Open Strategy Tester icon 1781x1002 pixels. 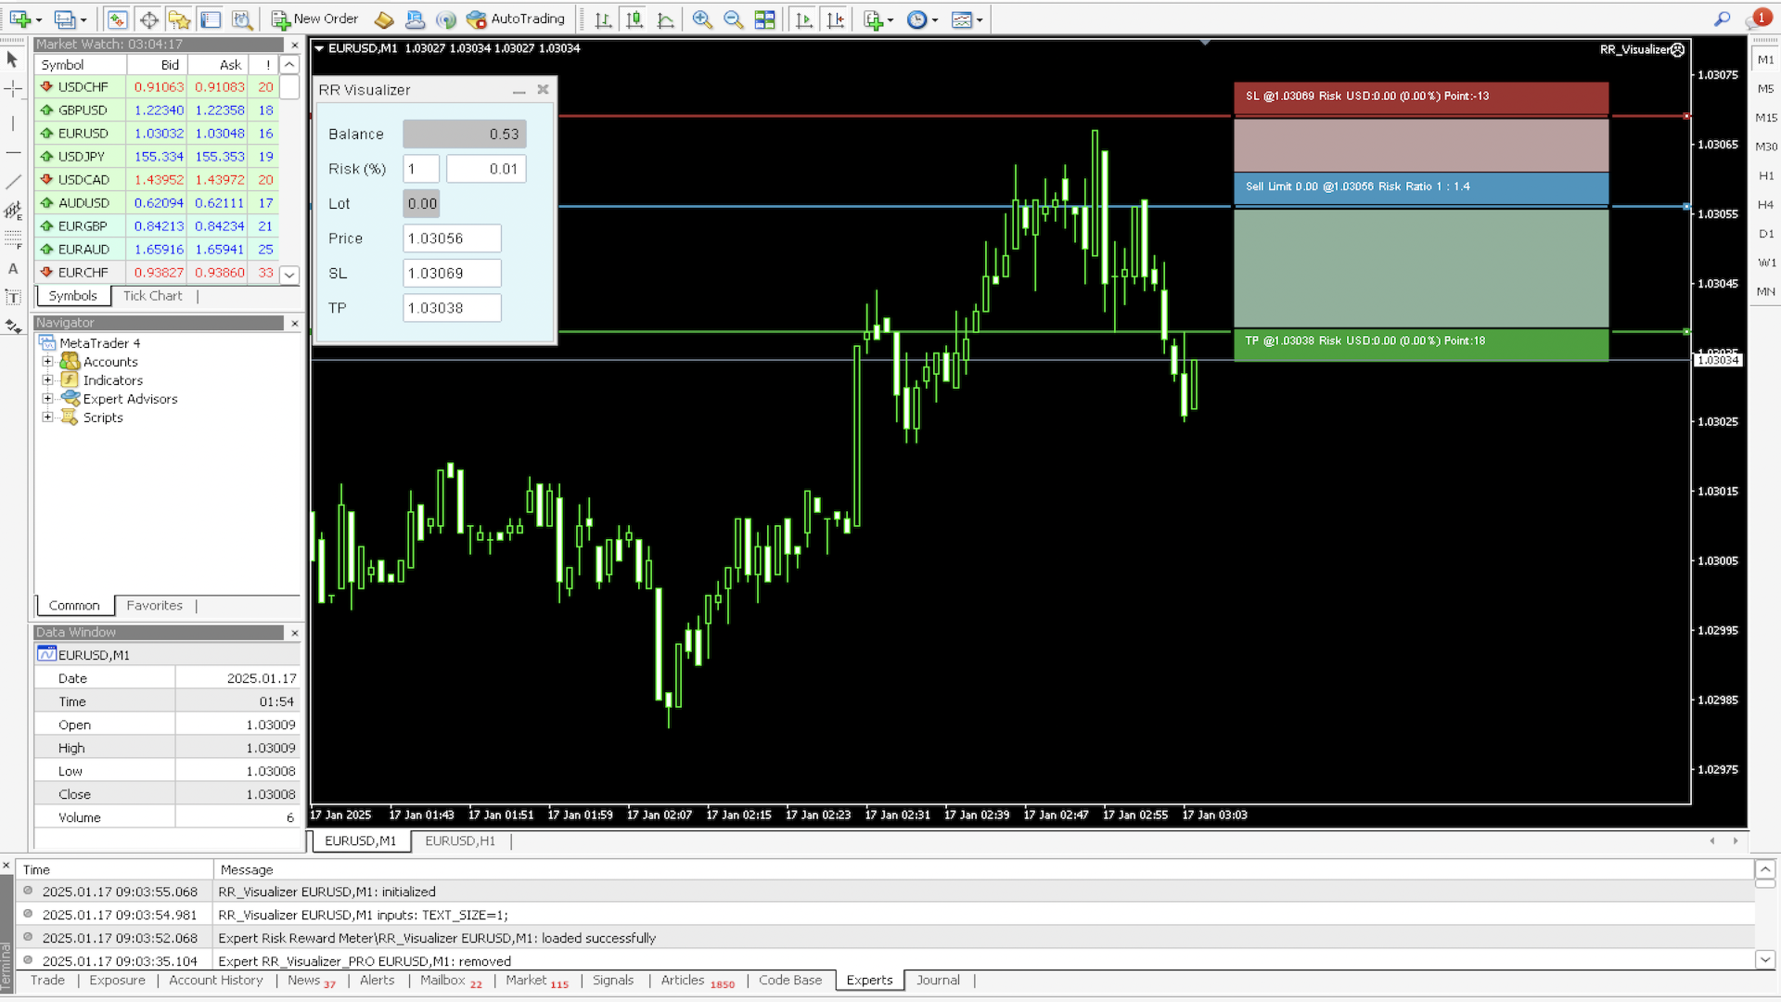click(x=242, y=19)
